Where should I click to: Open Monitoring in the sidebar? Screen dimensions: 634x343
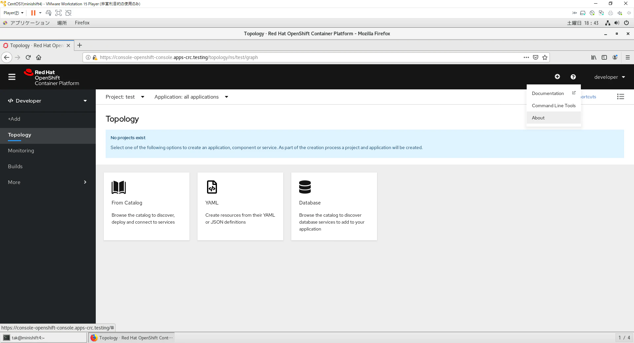pos(48,150)
